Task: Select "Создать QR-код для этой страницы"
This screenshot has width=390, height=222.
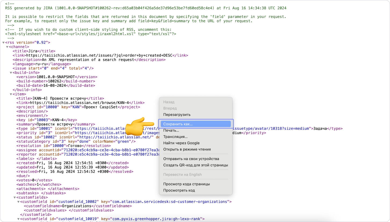Action: coord(195,165)
